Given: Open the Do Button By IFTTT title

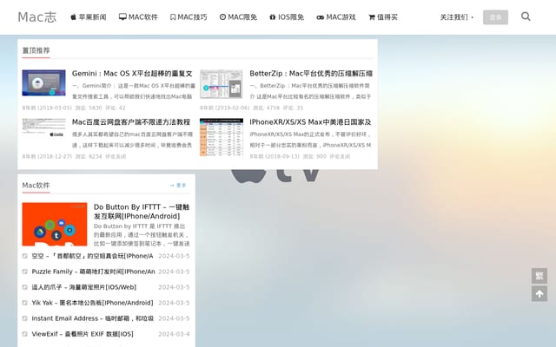Looking at the screenshot, I should click(x=142, y=212).
